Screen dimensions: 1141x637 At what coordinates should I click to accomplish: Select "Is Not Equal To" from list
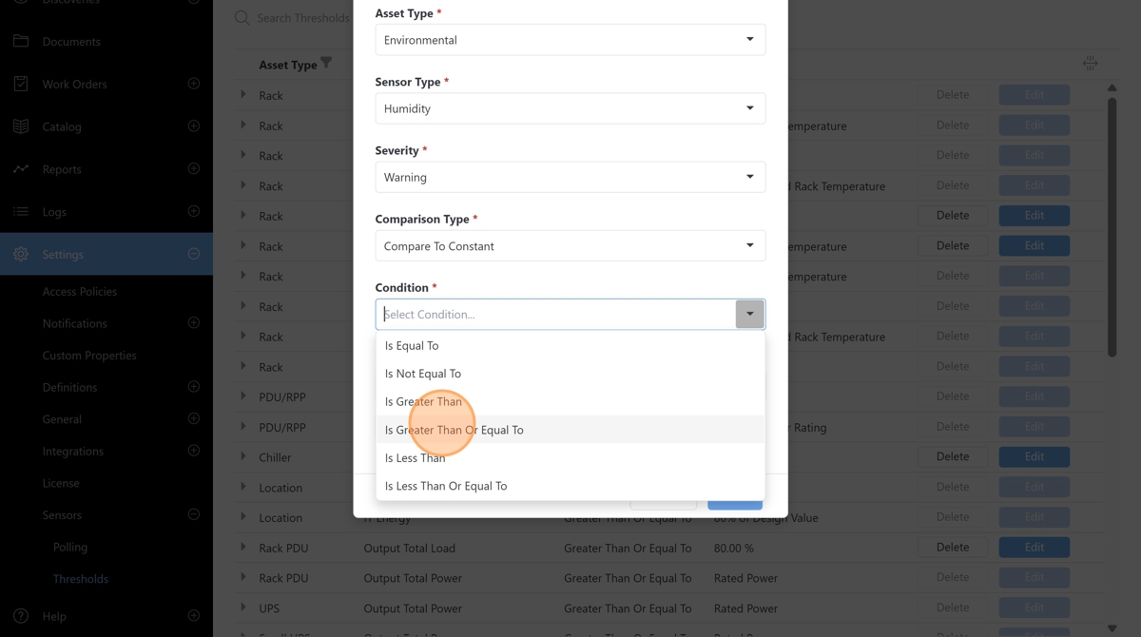tap(423, 374)
